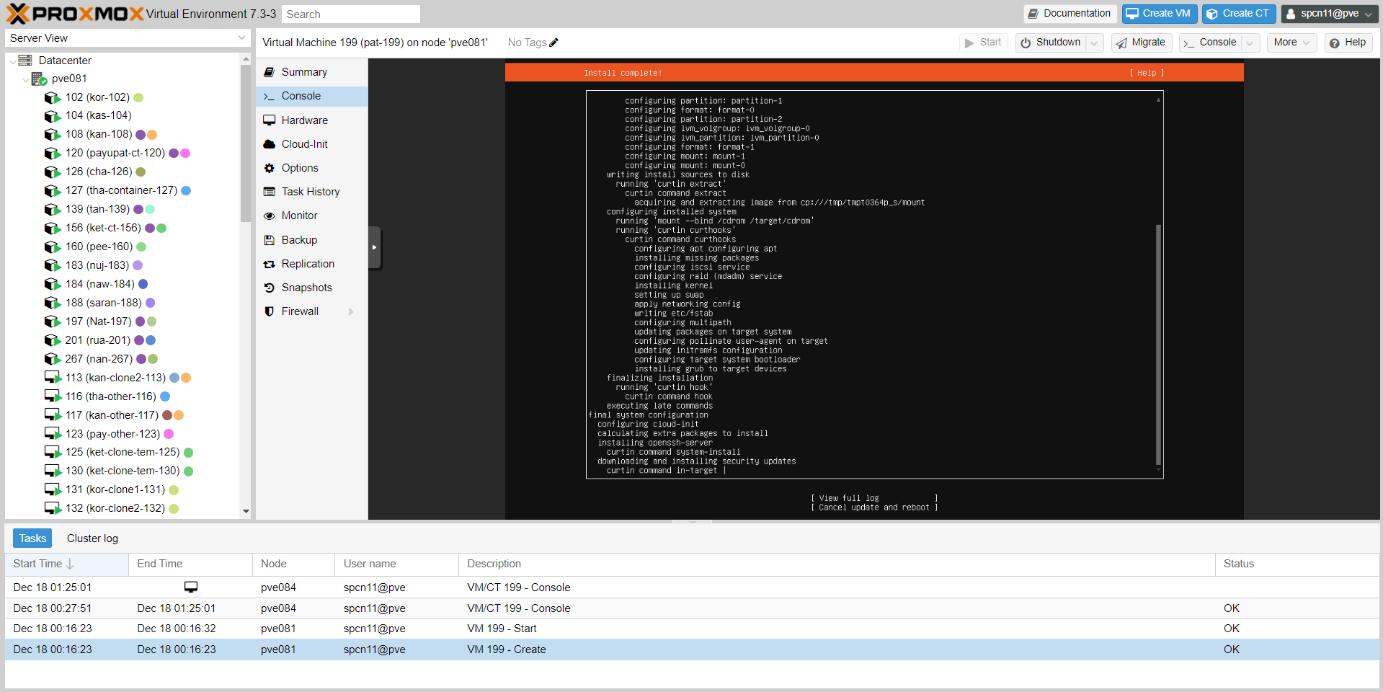Click the green tag dot next to 102 (kor-102)
This screenshot has height=692, width=1383.
click(x=138, y=97)
